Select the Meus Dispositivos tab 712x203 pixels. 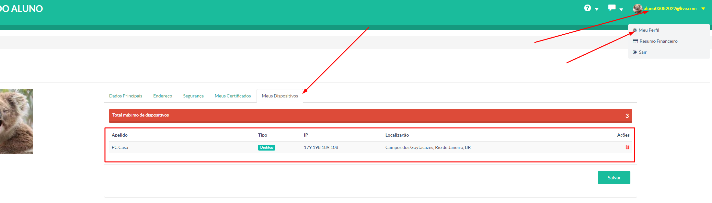[280, 96]
